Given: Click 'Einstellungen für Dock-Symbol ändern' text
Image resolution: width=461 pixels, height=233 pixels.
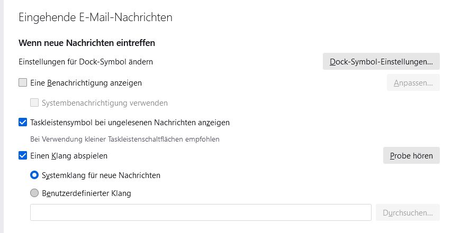Looking at the screenshot, I should 86,62.
